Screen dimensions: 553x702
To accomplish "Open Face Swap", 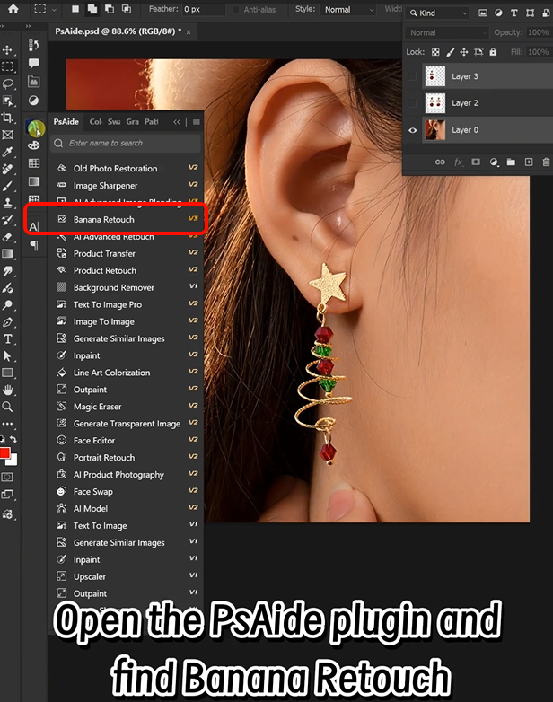I will (127, 492).
